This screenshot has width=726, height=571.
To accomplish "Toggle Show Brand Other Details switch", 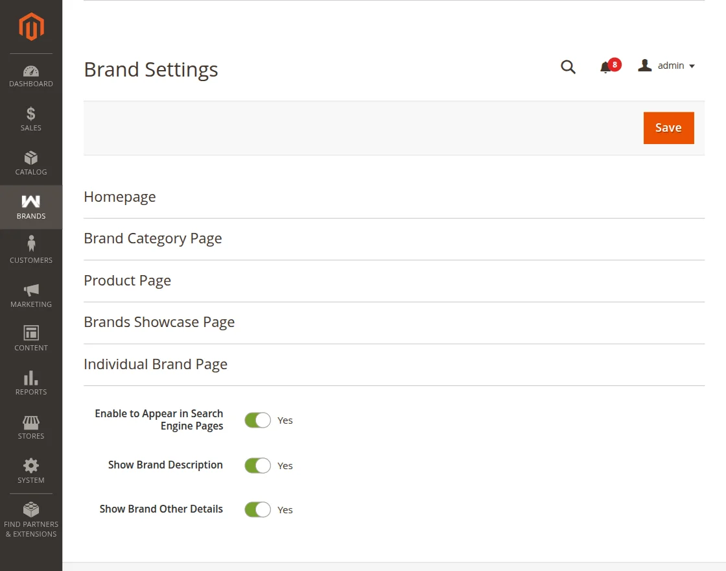I will click(257, 509).
